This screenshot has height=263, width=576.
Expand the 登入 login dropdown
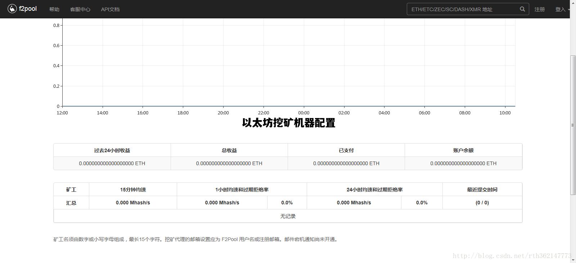pos(562,9)
